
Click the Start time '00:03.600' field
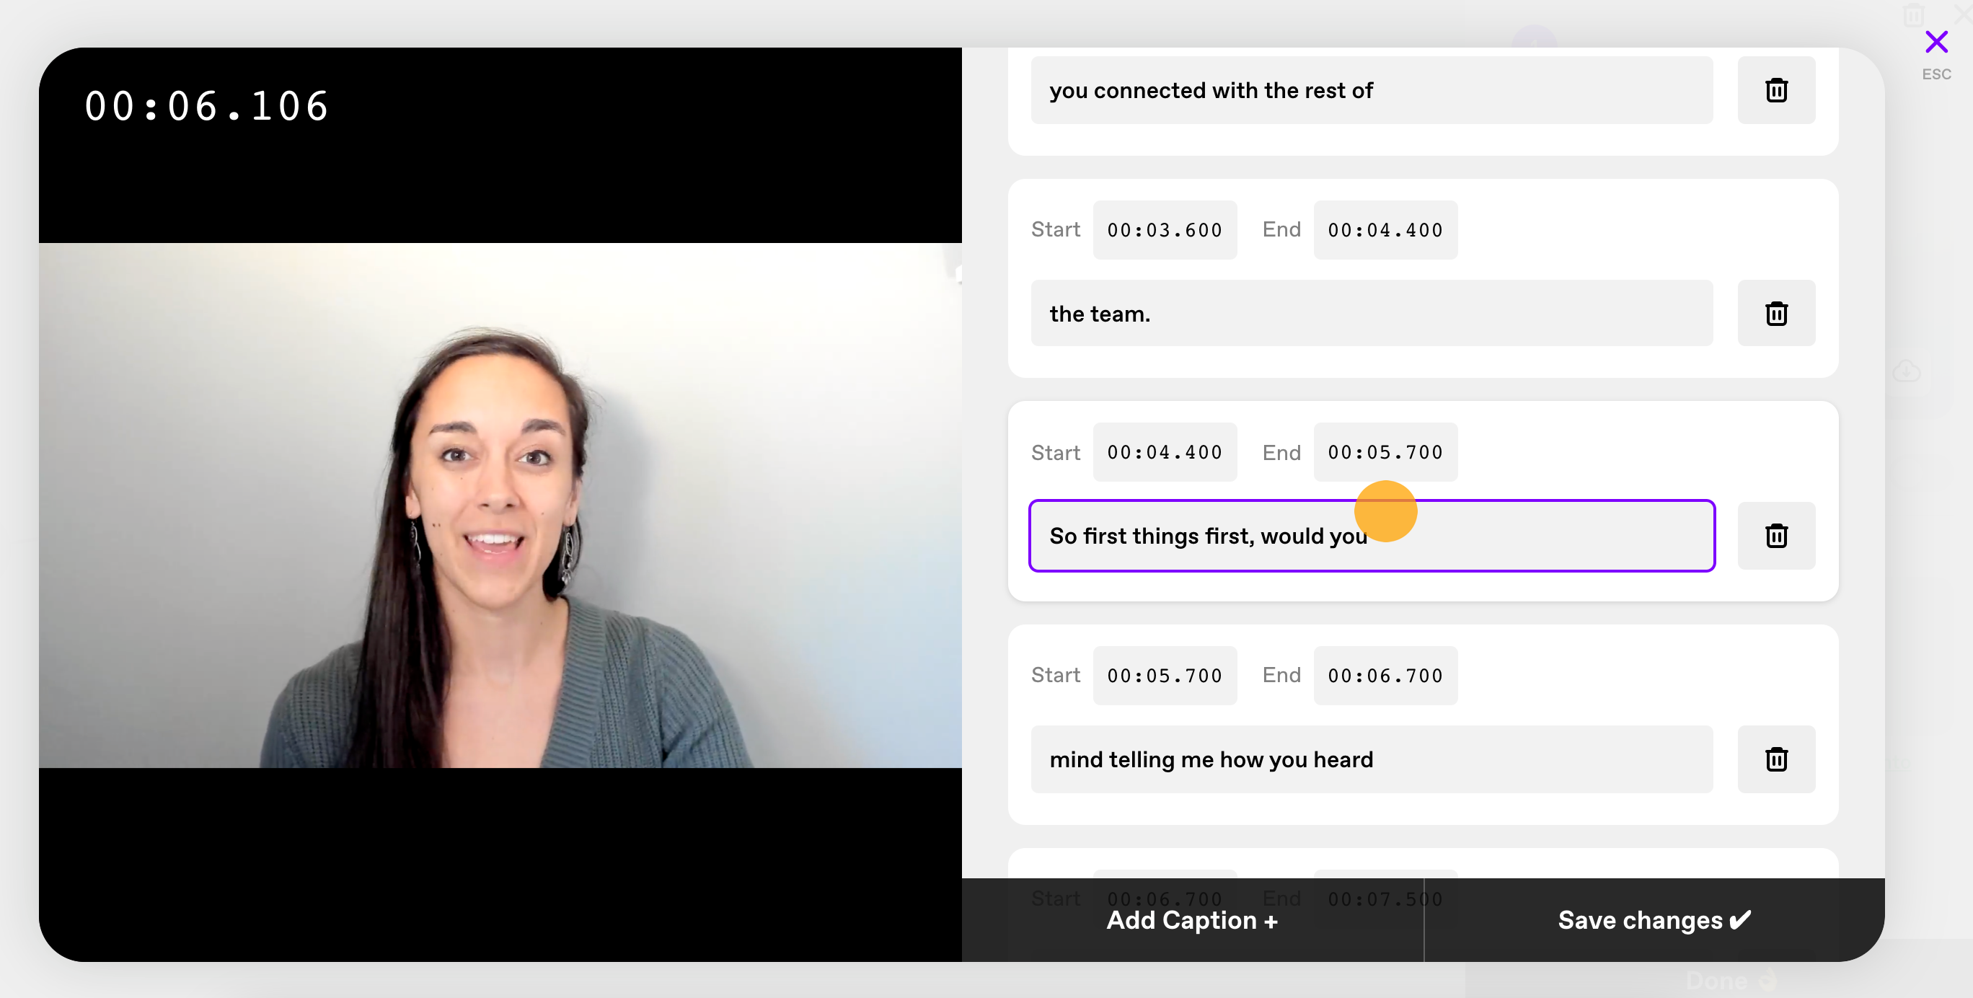tap(1163, 229)
